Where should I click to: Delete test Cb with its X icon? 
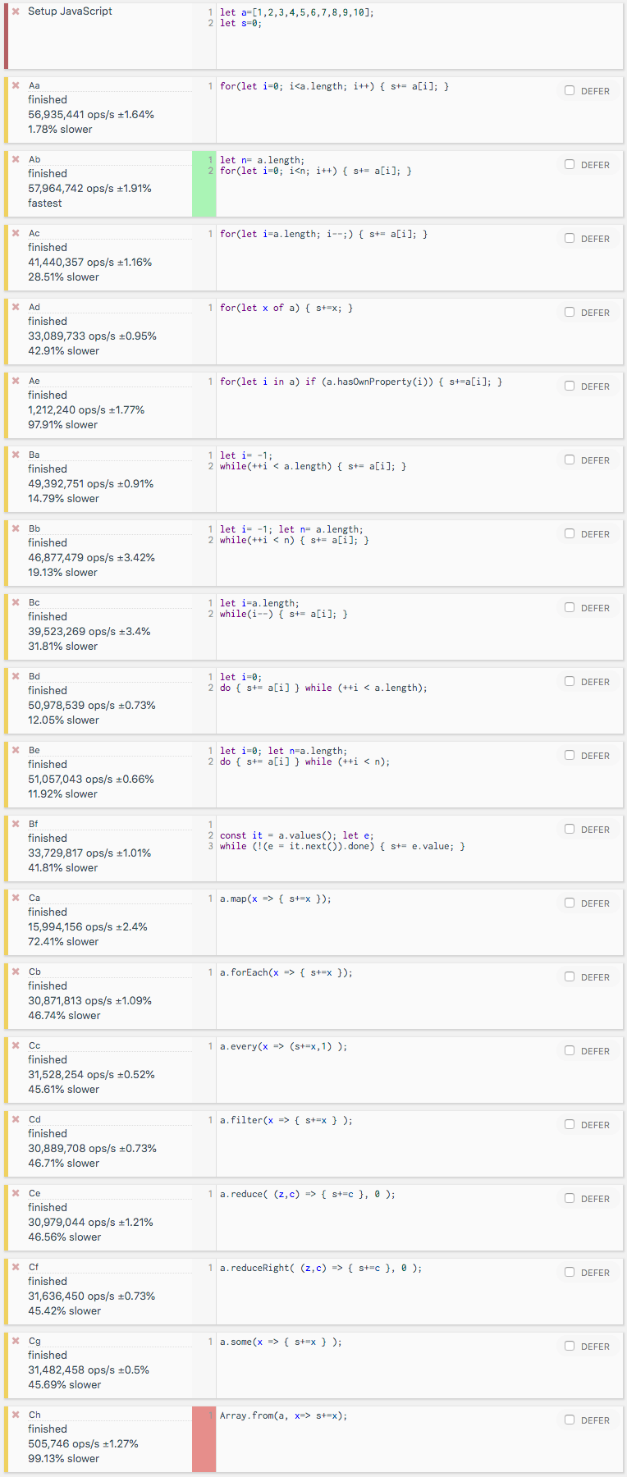pyautogui.click(x=16, y=971)
